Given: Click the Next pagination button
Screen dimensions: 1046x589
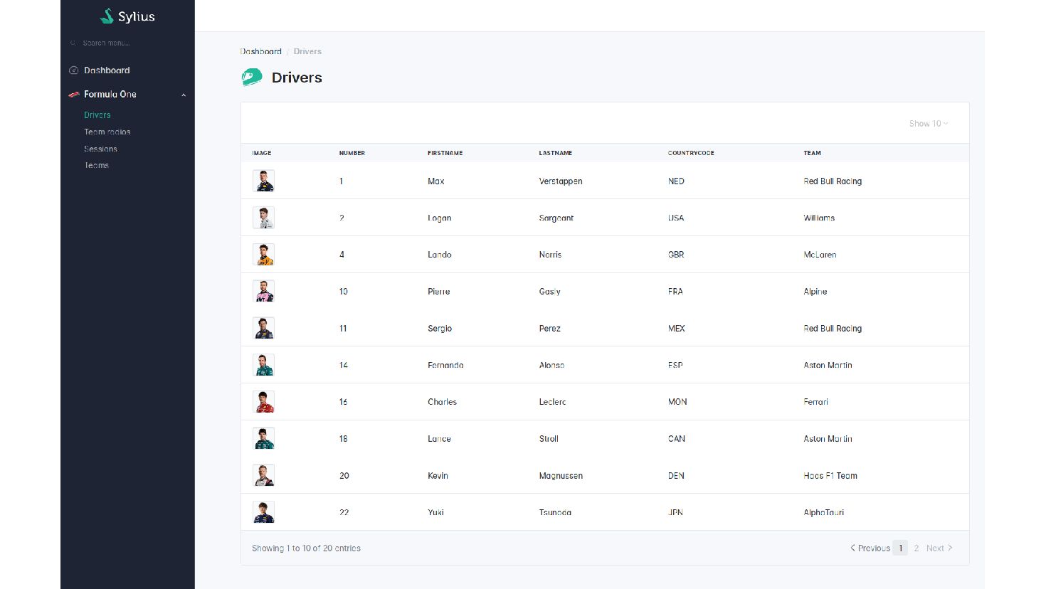Looking at the screenshot, I should (939, 548).
